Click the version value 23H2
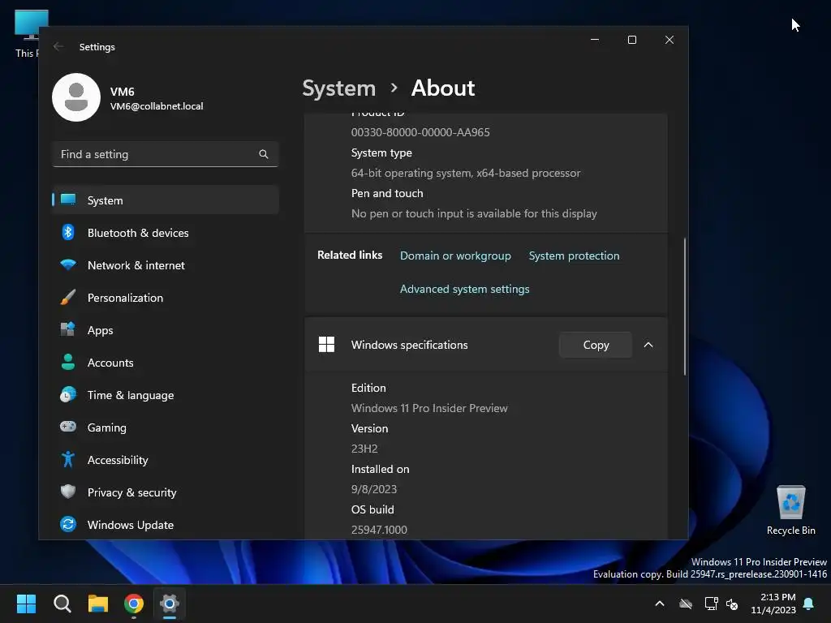The image size is (831, 623). 364,449
